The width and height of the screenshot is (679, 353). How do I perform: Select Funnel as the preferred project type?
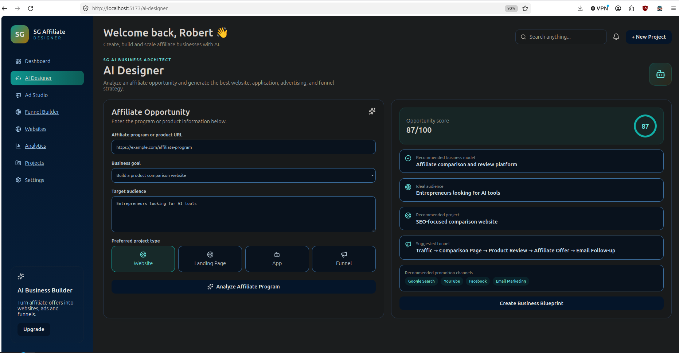pos(344,259)
